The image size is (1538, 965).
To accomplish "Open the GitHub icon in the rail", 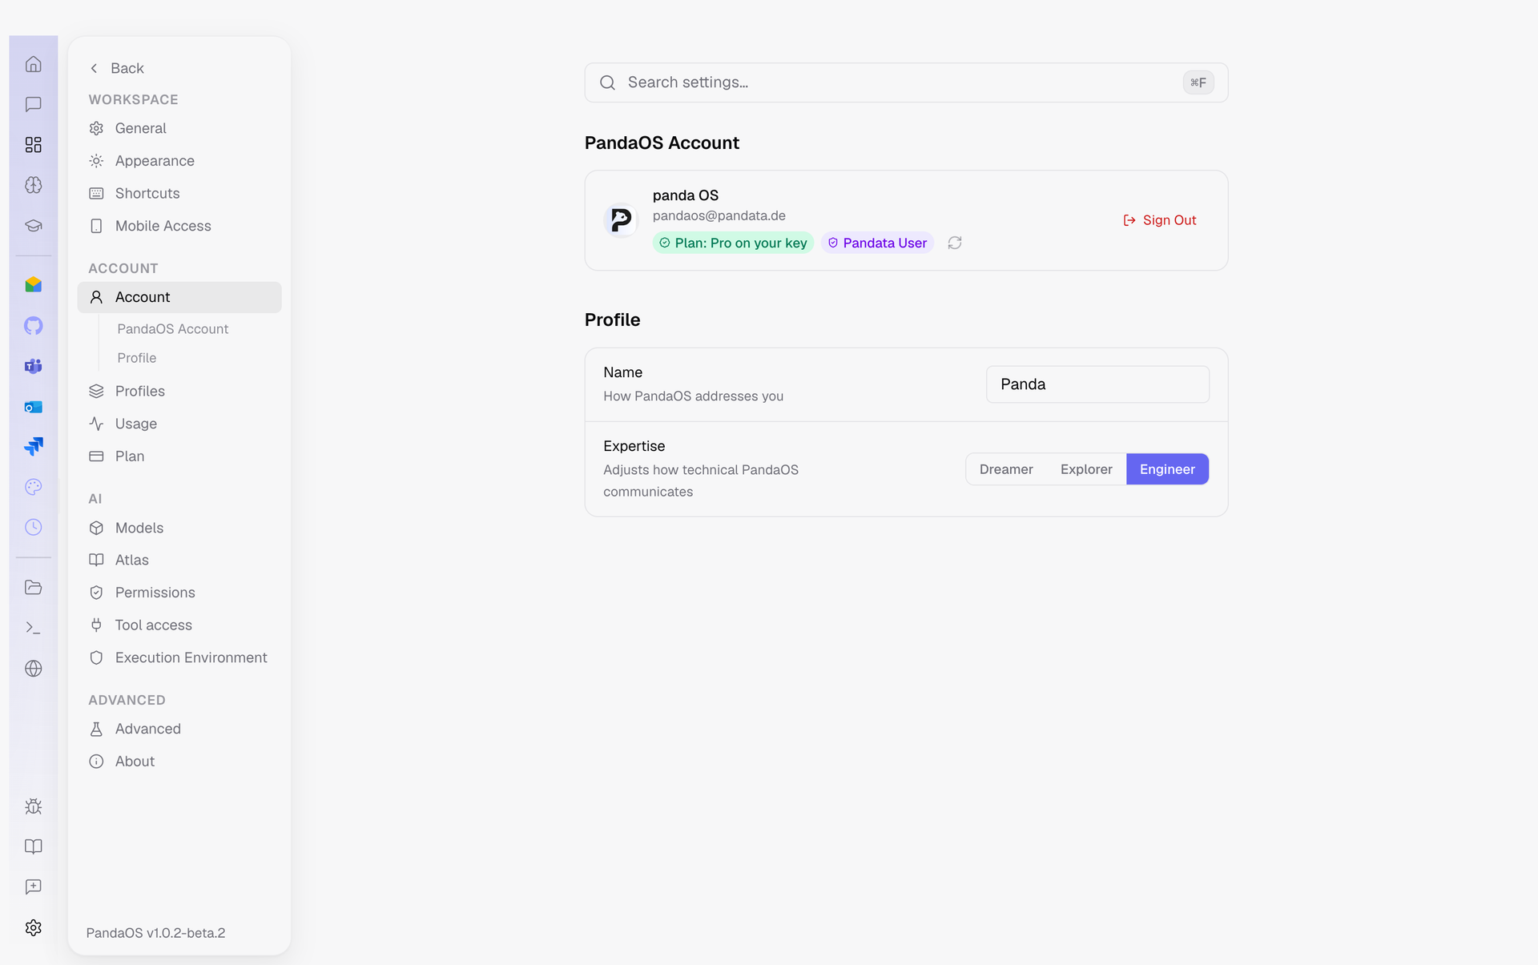I will click(33, 326).
